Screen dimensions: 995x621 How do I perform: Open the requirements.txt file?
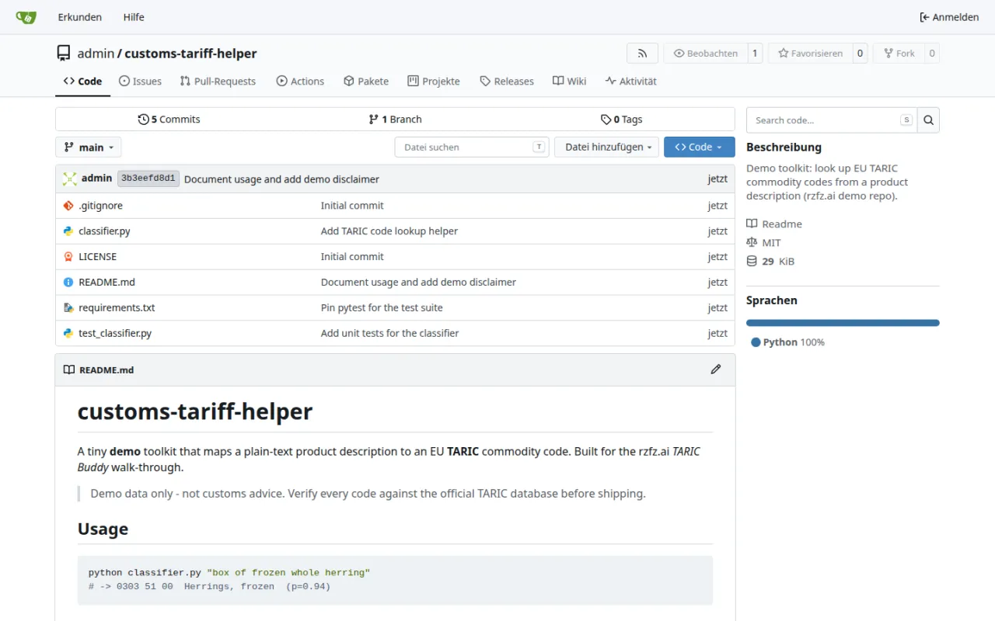(x=117, y=308)
